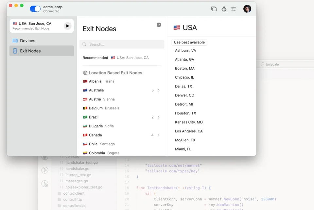The height and width of the screenshot is (210, 314).
Task: Choose Denver, CO exit node
Action: point(184,95)
